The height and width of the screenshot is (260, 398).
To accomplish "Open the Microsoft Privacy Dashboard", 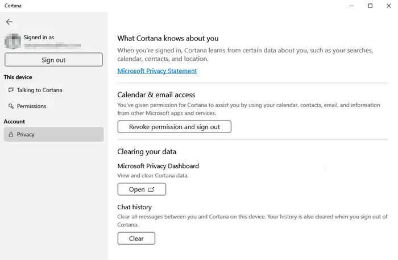I will [142, 189].
